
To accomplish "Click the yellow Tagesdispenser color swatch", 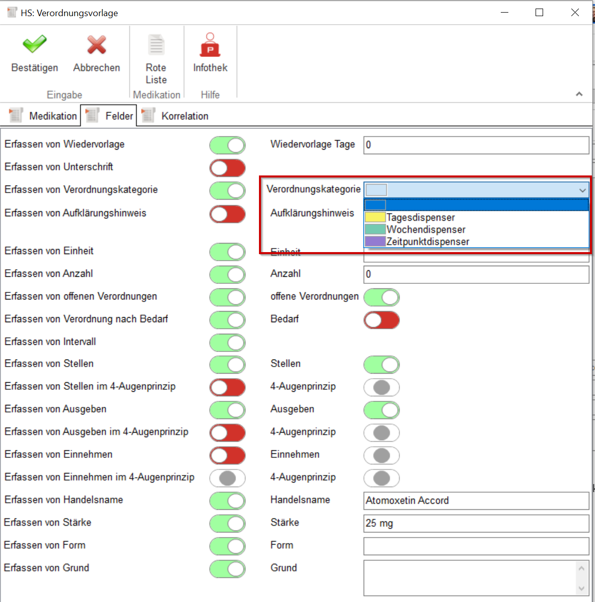I will pyautogui.click(x=375, y=217).
